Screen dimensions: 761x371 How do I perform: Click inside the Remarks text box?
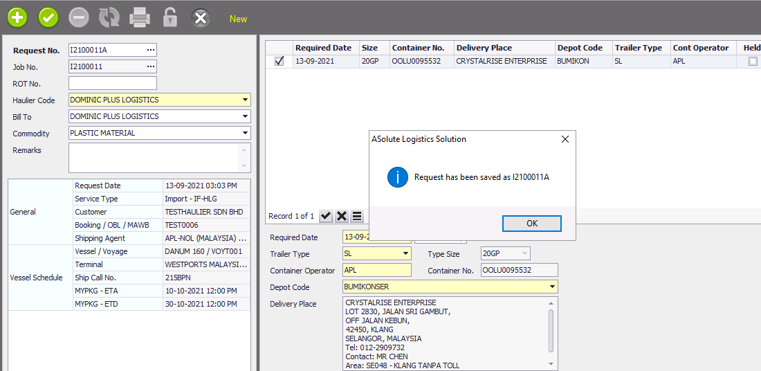(x=154, y=157)
